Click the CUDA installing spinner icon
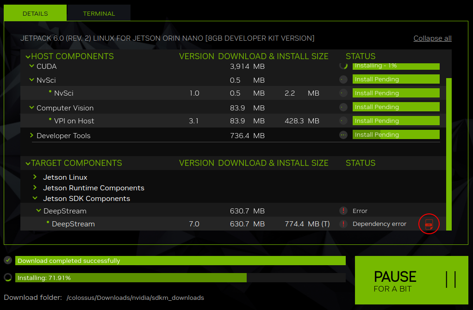 click(x=343, y=66)
